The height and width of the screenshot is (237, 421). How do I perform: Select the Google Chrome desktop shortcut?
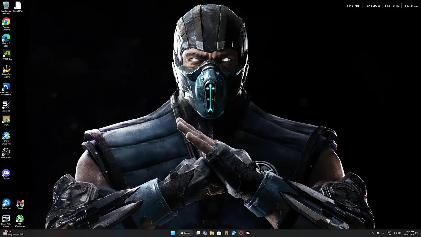click(x=6, y=24)
